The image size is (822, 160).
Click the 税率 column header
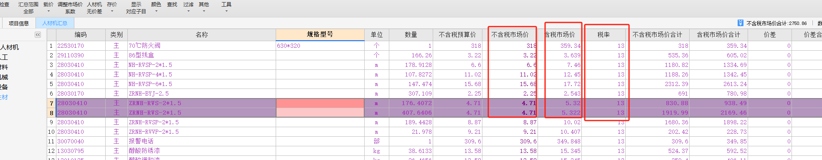pyautogui.click(x=604, y=35)
